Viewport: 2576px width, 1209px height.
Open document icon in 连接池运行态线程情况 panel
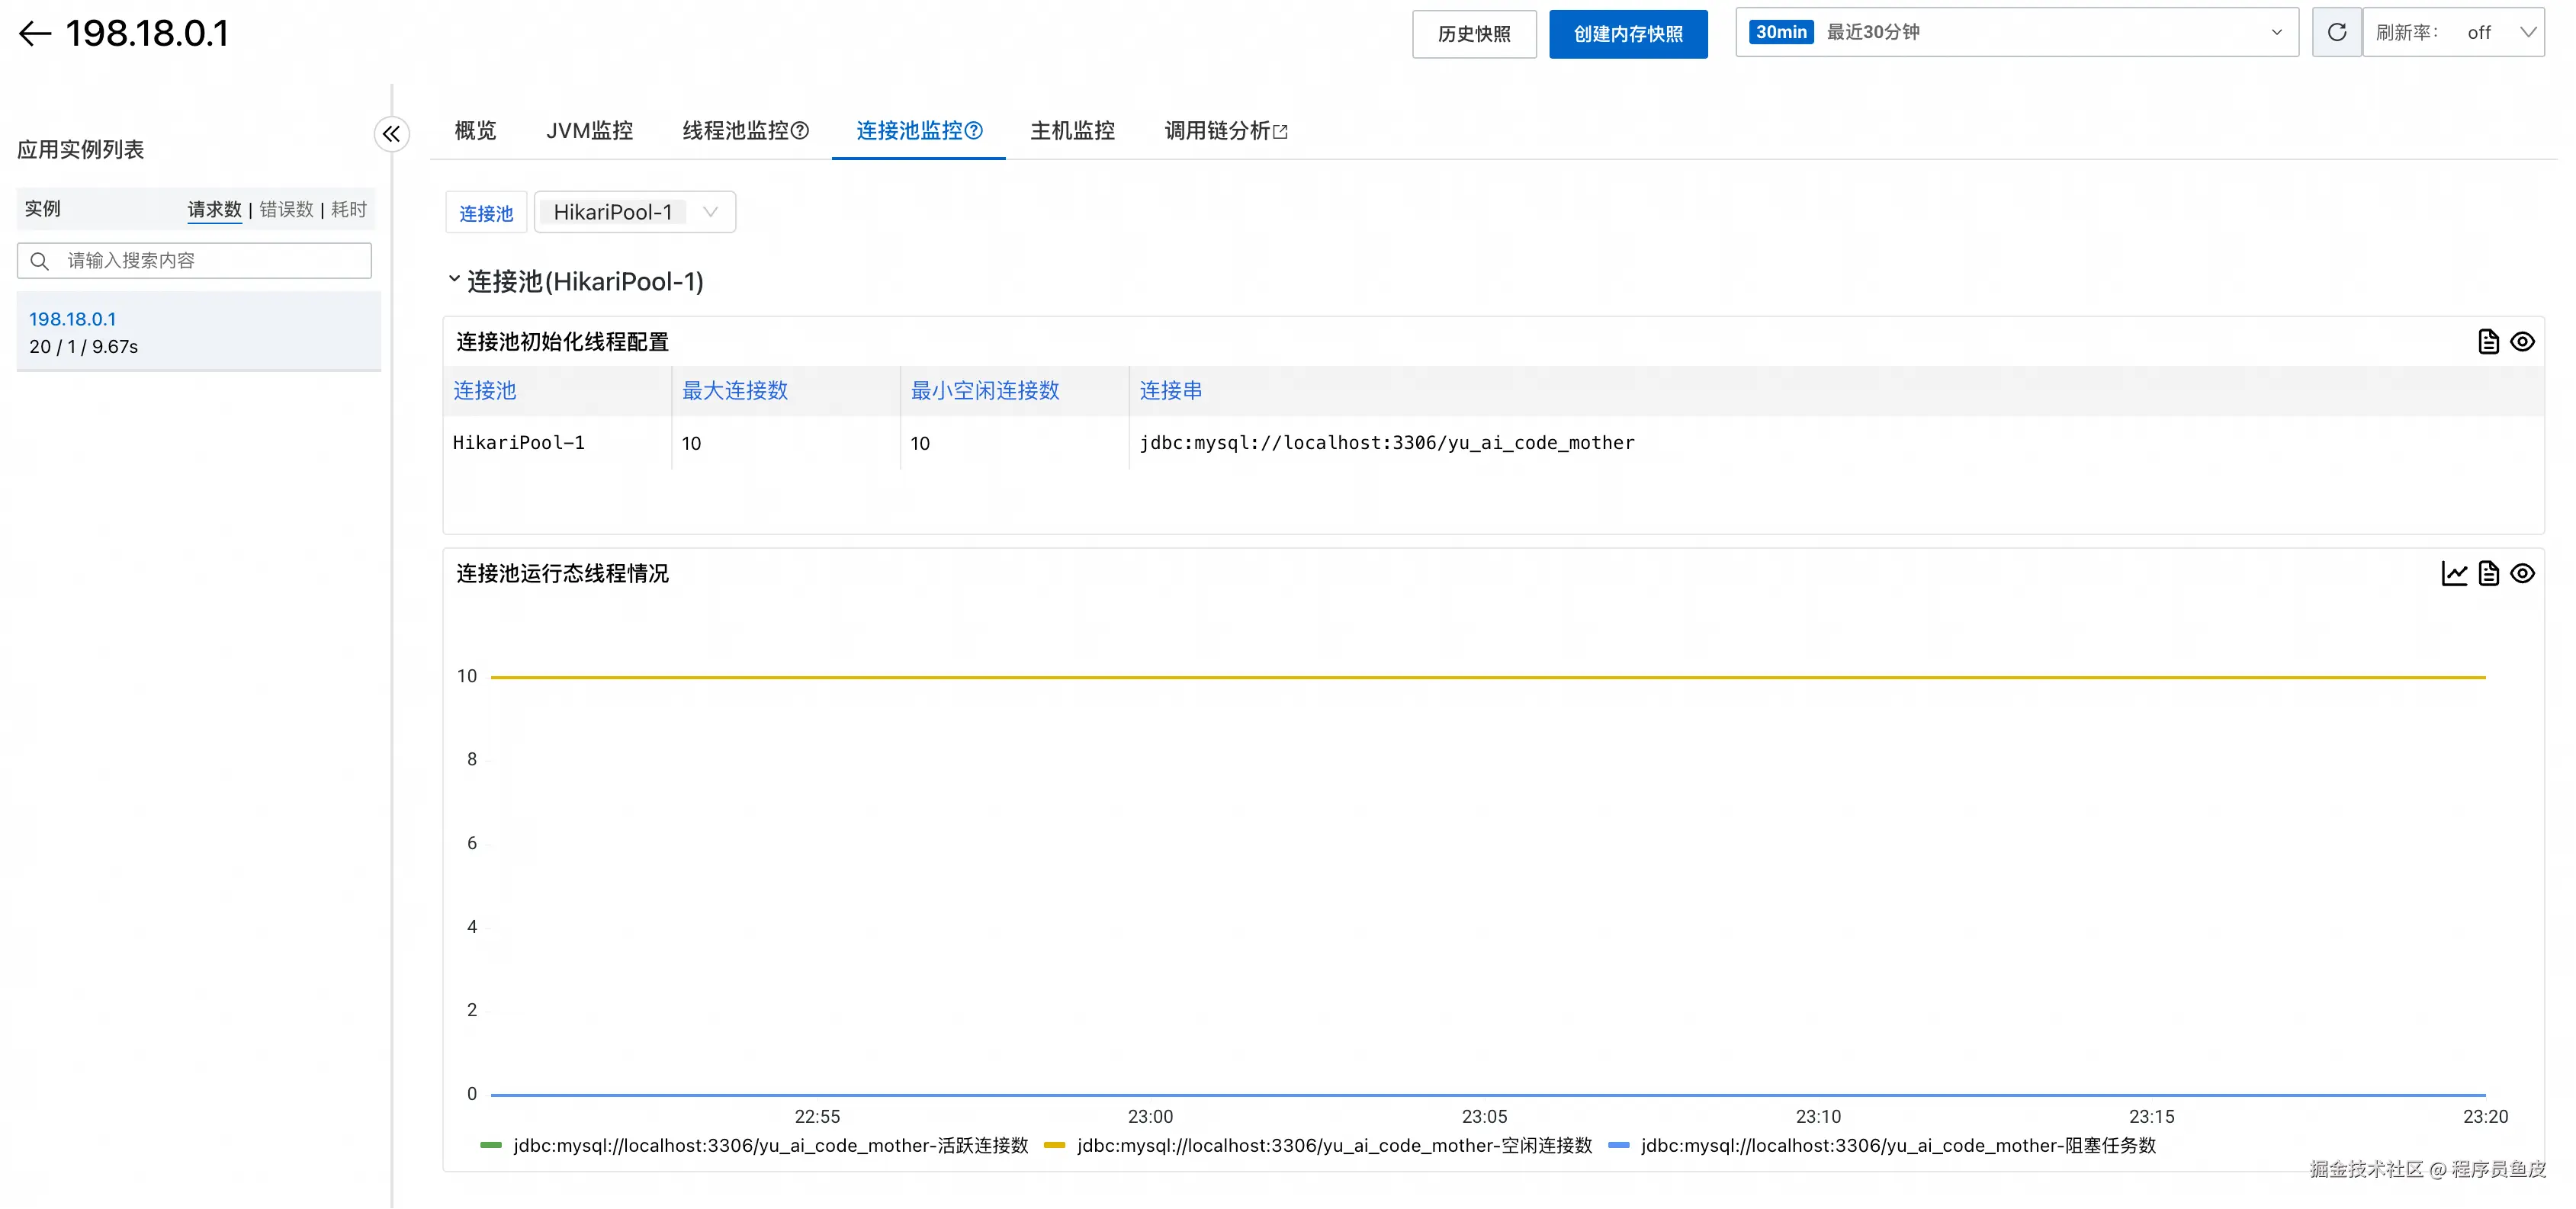[2488, 574]
